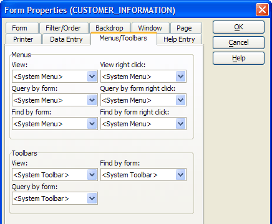Click the Menus View <System Menu> field
The height and width of the screenshot is (224, 272).
point(55,77)
